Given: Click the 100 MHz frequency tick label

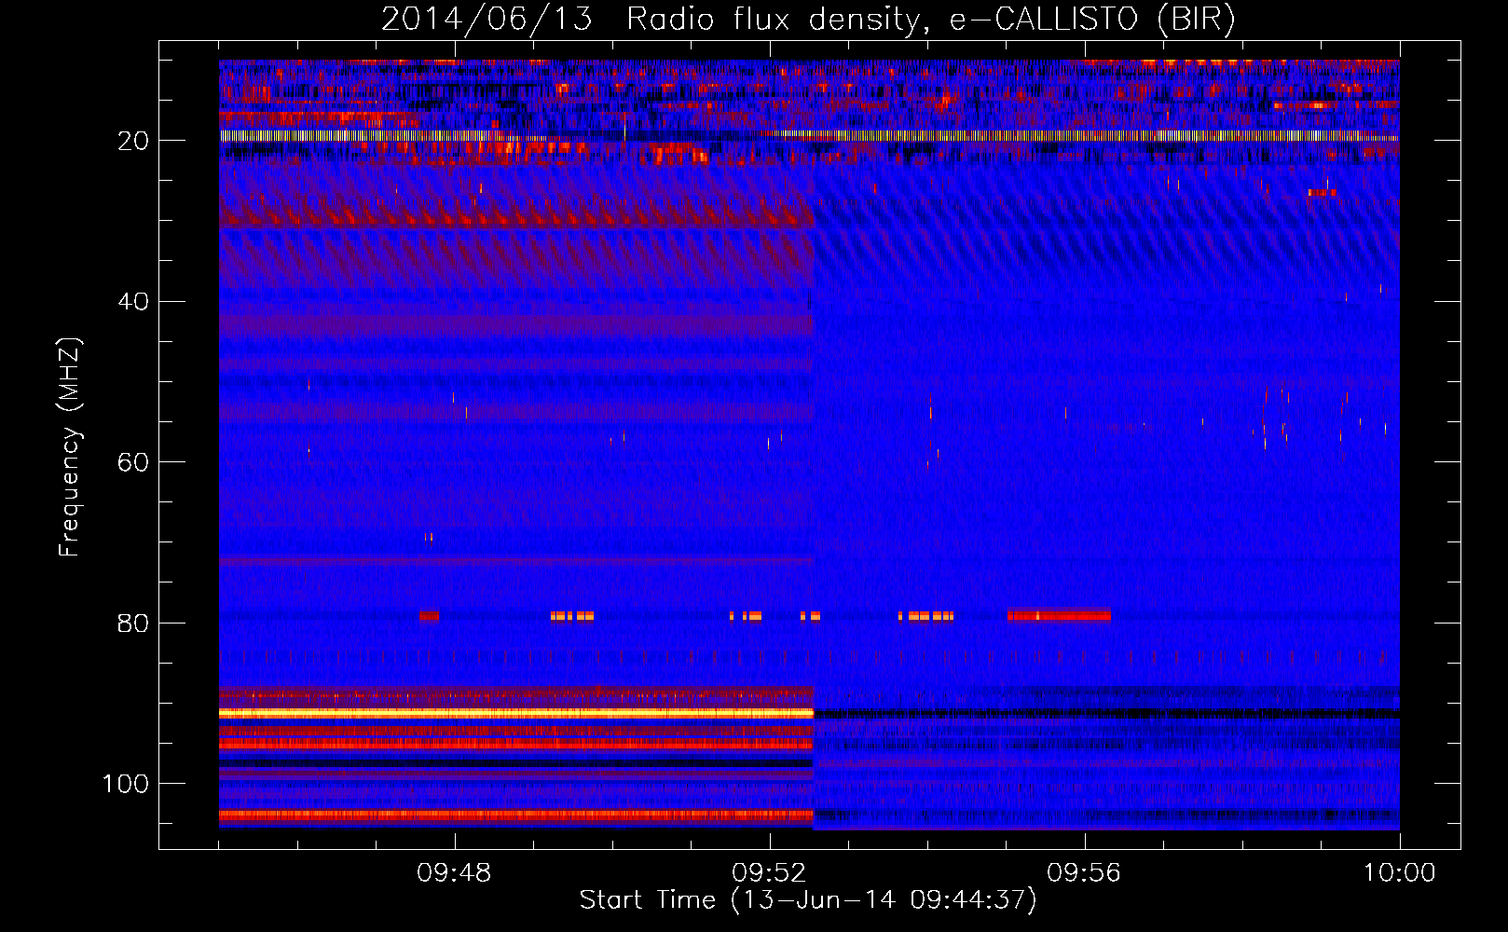Looking at the screenshot, I should pyautogui.click(x=126, y=784).
